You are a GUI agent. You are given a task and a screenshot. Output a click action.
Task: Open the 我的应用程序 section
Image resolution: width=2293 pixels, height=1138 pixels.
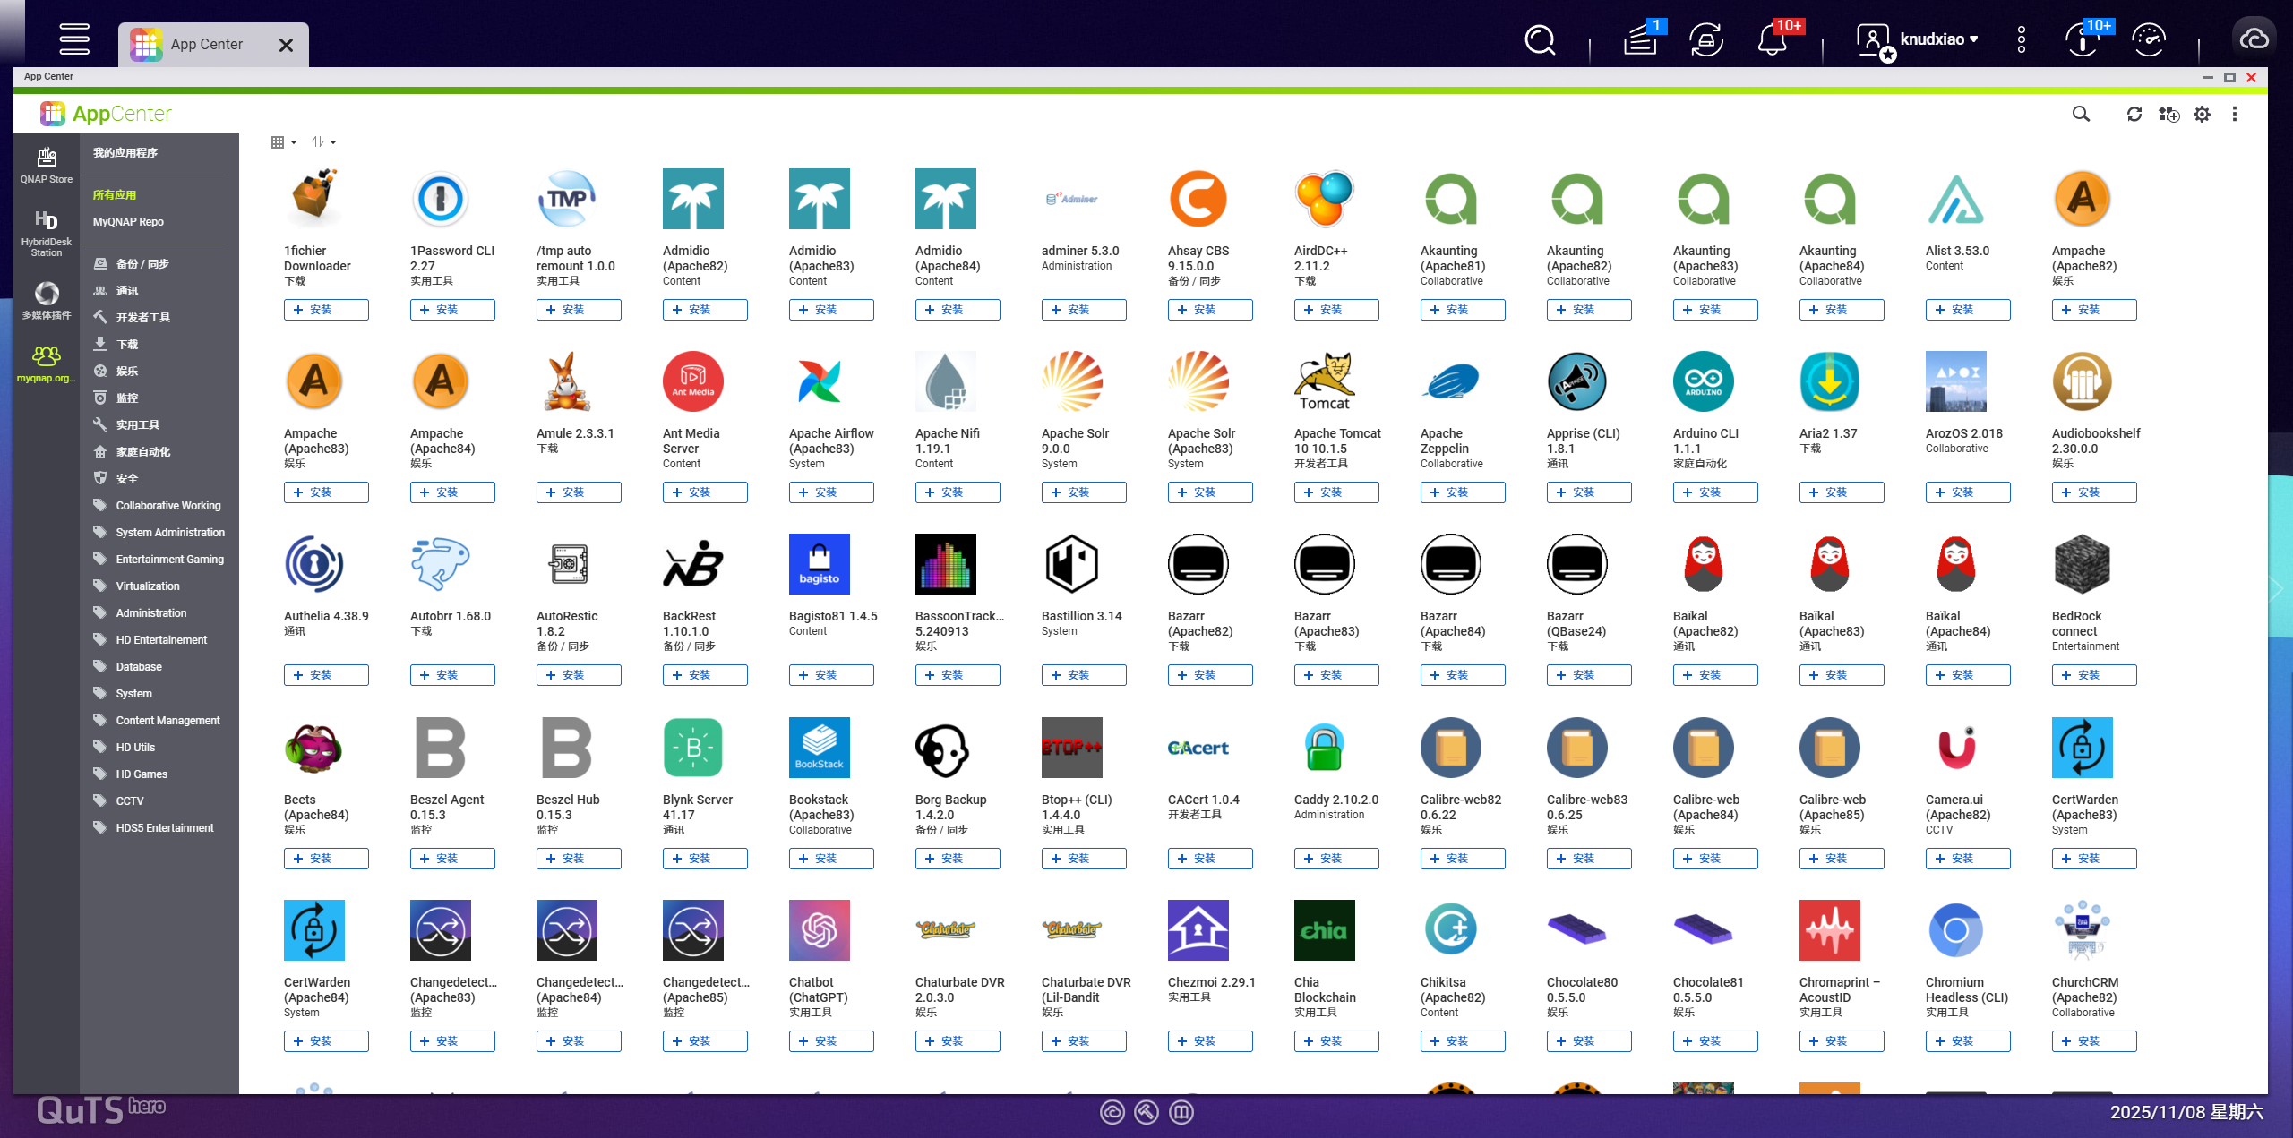pyautogui.click(x=125, y=153)
